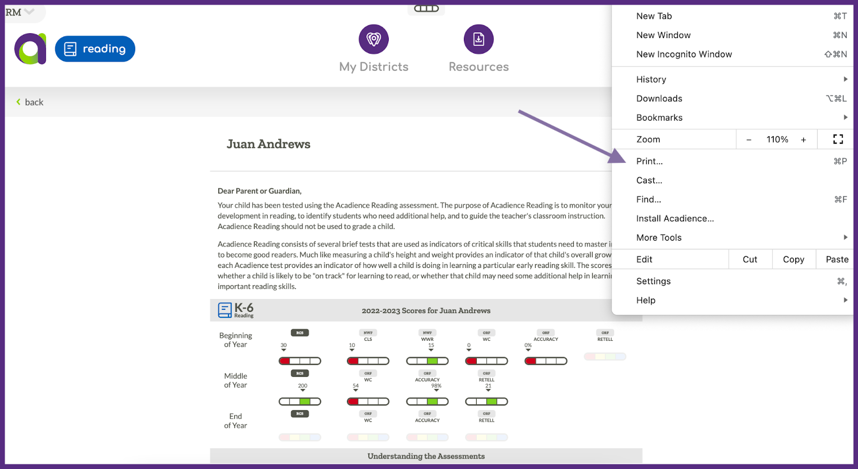
Task: Click Beginning of Year Accuracy score bar
Action: click(546, 361)
